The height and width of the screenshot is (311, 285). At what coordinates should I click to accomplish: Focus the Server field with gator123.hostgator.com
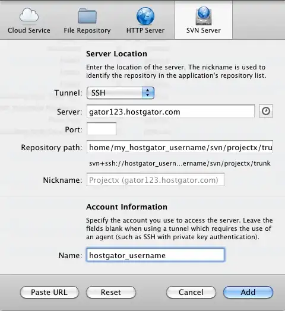pos(170,111)
